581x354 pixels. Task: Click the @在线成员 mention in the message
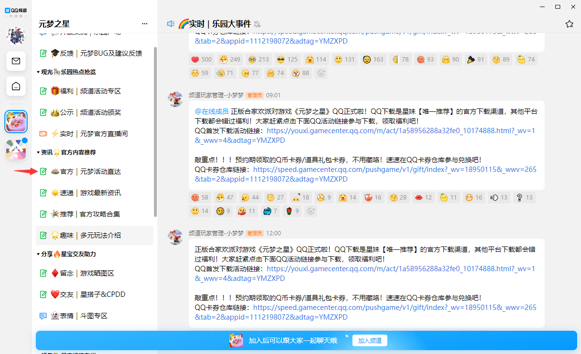[212, 111]
